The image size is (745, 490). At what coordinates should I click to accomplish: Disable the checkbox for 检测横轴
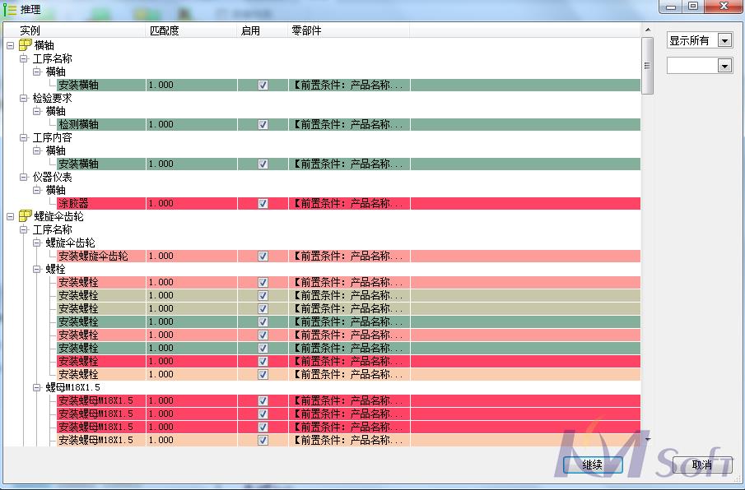pyautogui.click(x=262, y=124)
